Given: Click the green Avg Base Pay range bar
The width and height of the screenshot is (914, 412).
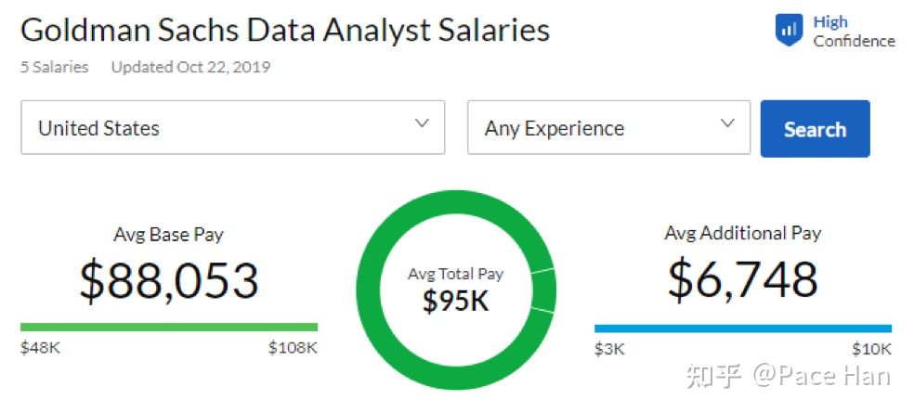Looking at the screenshot, I should (169, 327).
